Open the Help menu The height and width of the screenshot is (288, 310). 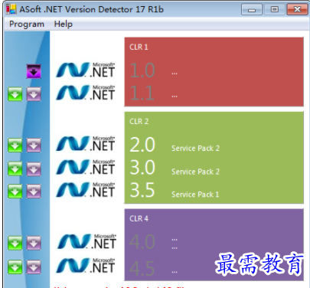64,24
